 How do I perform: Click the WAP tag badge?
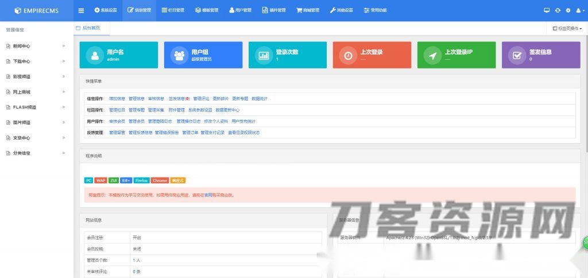(x=100, y=180)
